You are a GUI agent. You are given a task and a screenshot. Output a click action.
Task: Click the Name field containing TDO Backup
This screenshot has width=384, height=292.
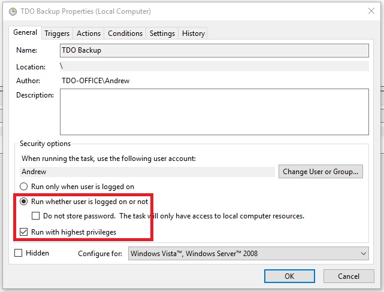point(214,51)
